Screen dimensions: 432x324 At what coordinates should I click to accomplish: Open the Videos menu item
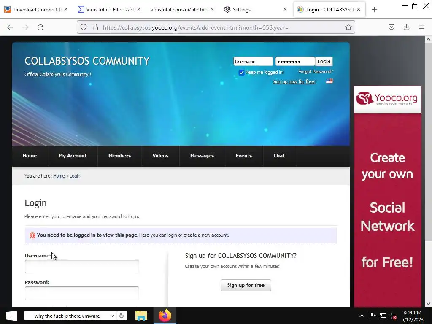tap(160, 156)
